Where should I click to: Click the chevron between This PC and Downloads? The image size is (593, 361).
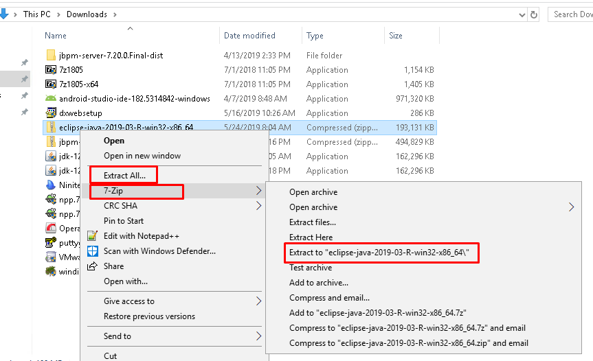coord(58,14)
